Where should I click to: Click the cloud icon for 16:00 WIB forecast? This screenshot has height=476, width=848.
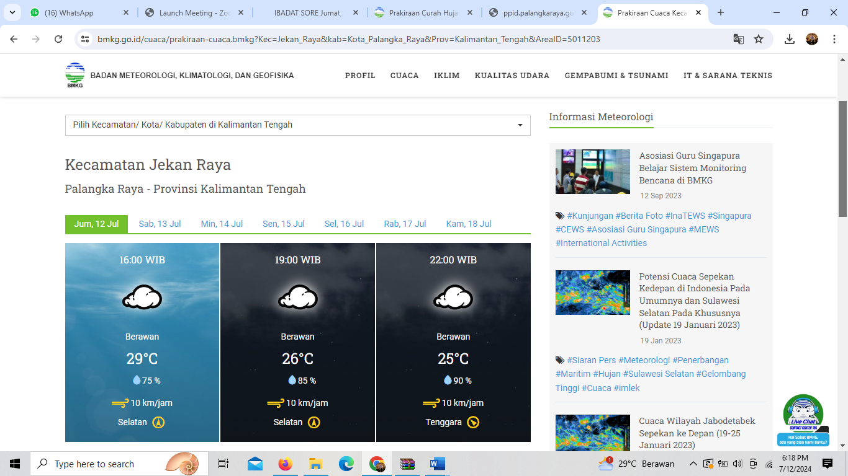[142, 297]
